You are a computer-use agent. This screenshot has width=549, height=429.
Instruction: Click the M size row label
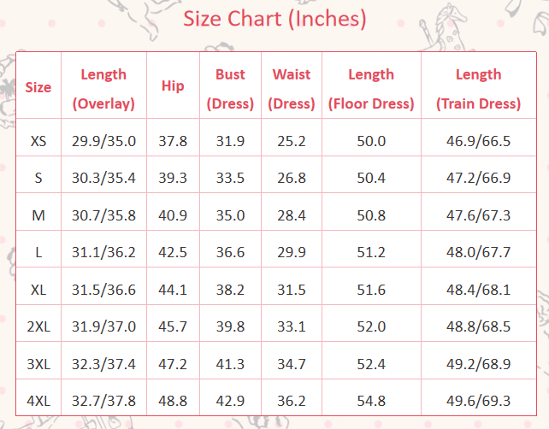tap(38, 215)
